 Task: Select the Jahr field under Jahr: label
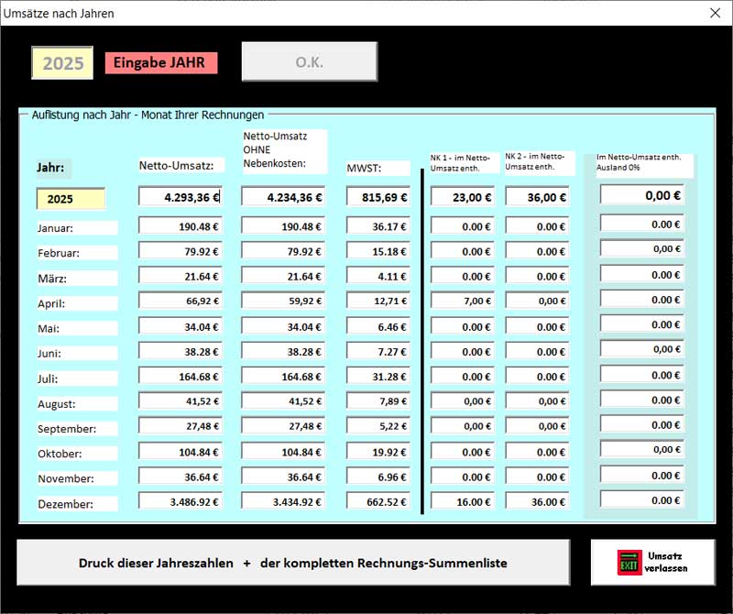(71, 199)
